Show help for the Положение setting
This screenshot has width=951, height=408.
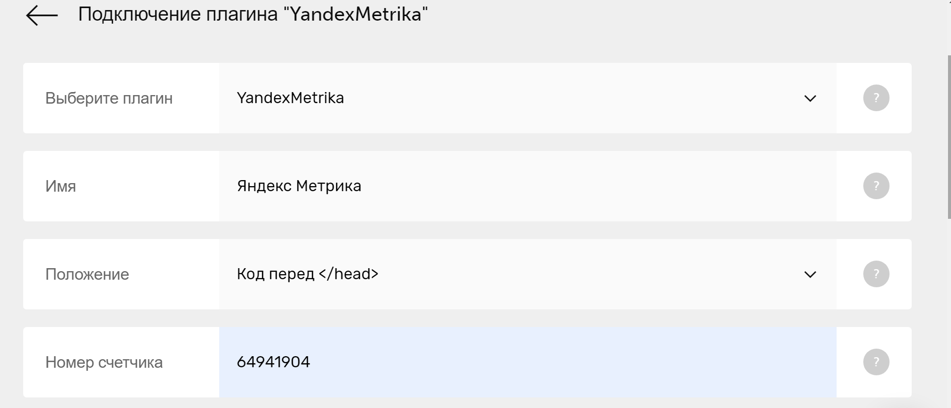point(876,274)
